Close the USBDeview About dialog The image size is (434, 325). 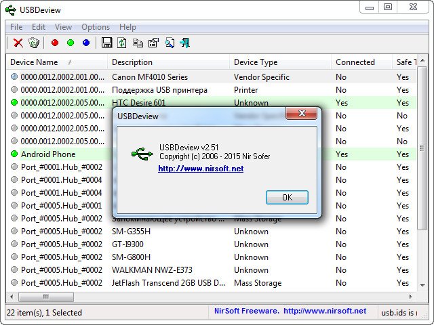point(301,113)
